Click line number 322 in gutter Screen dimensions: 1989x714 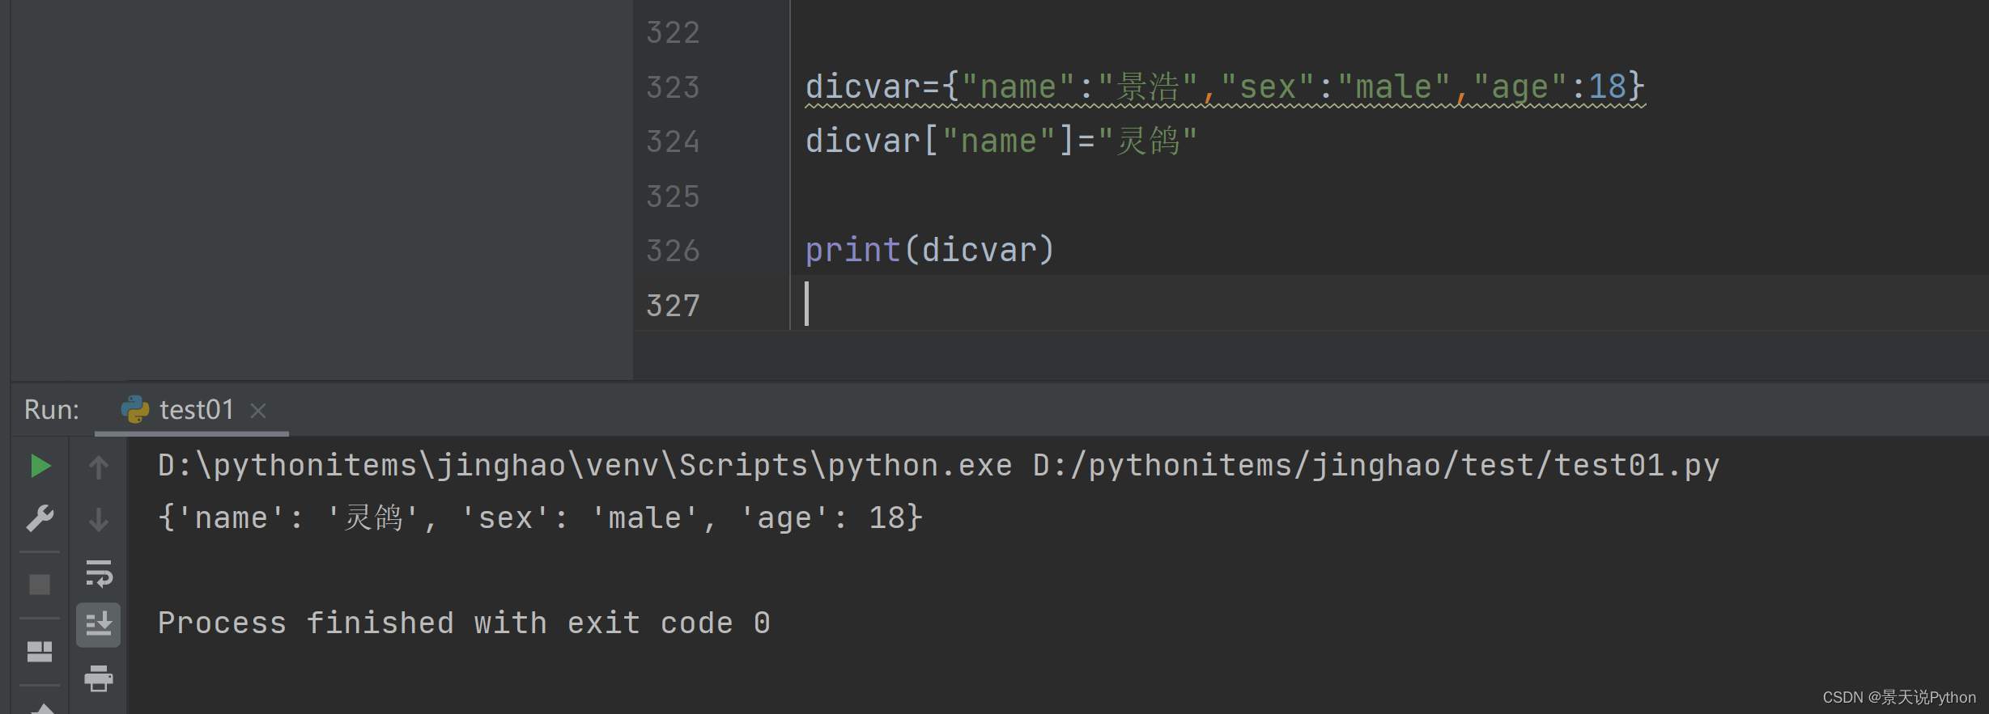pos(673,32)
